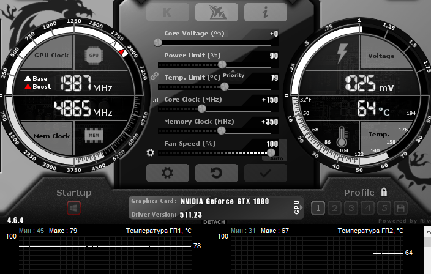
Task: Click the Температура ГП1 graph title
Action: [159, 231]
